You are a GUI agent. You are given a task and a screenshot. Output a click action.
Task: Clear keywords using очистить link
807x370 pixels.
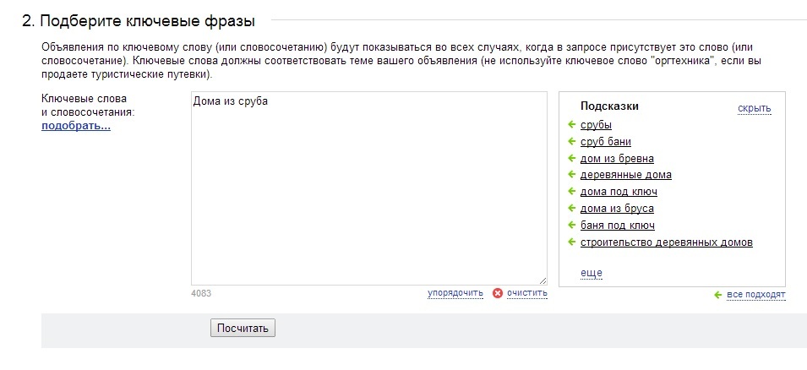[527, 293]
